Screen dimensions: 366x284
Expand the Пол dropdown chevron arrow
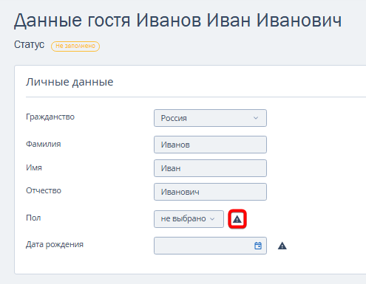click(x=212, y=219)
